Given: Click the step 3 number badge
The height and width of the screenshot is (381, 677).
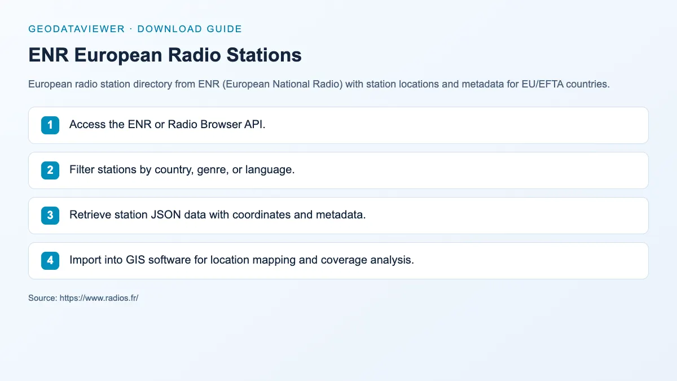Looking at the screenshot, I should 50,216.
